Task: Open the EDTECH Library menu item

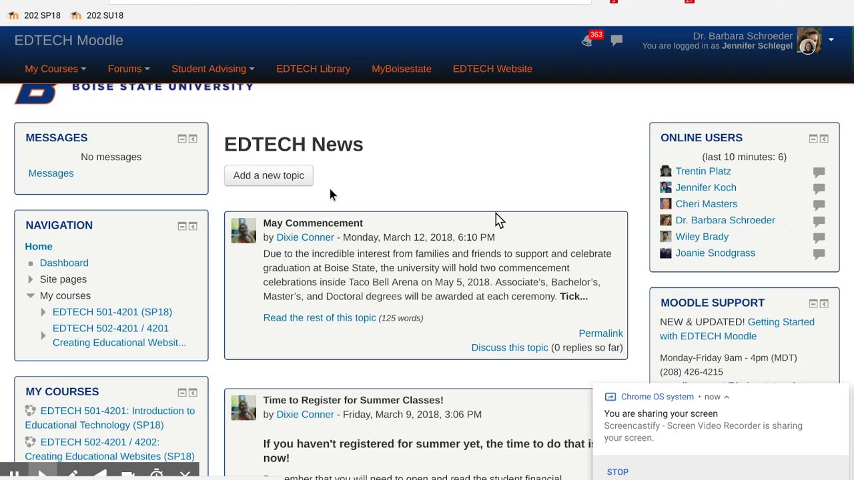Action: pyautogui.click(x=313, y=69)
